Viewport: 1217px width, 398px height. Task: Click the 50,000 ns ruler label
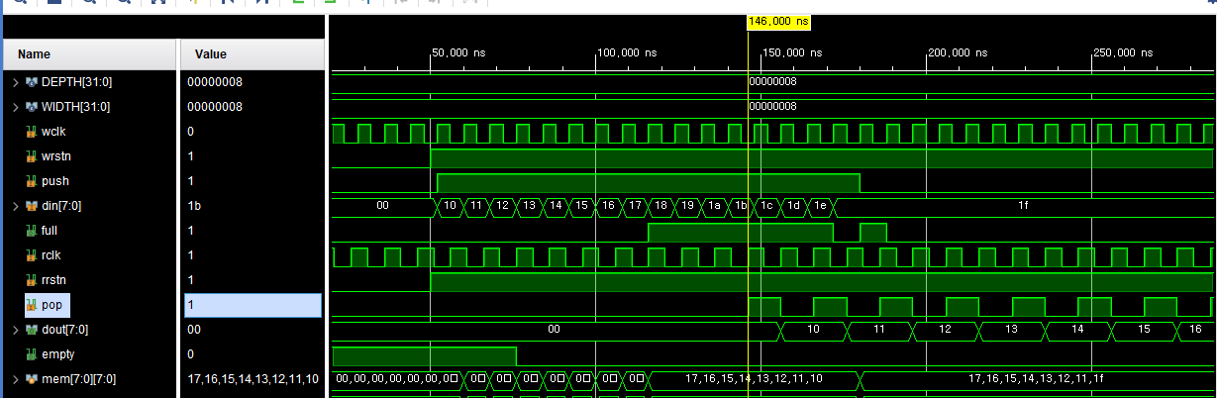(459, 52)
